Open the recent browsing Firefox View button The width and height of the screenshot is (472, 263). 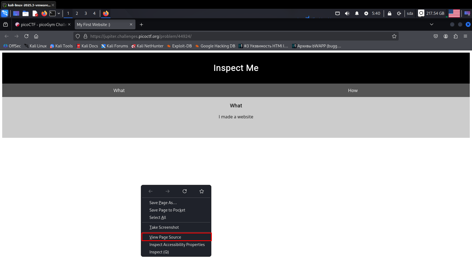[x=5, y=24]
